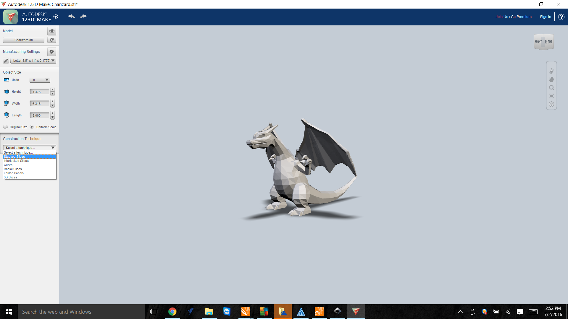
Task: Decrease the Width value
Action: click(x=52, y=106)
